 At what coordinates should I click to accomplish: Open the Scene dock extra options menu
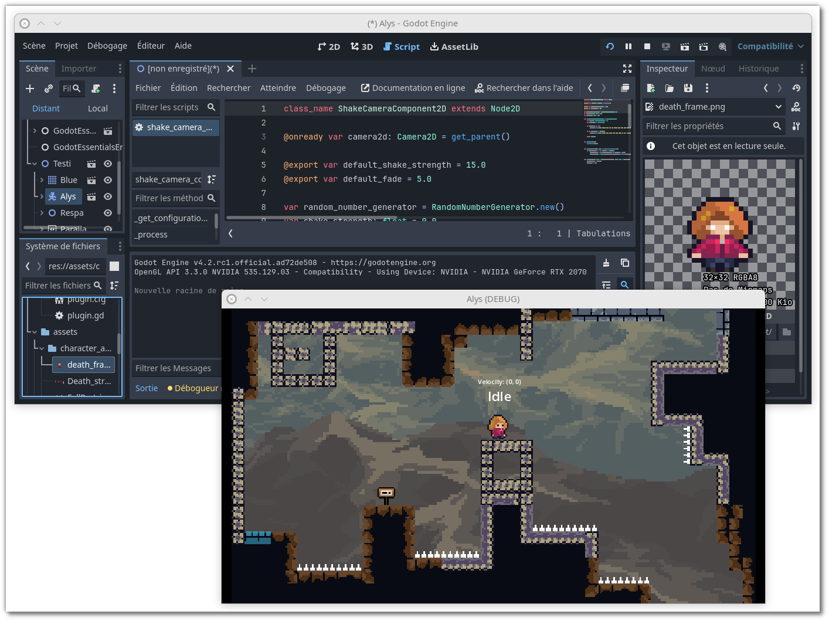(114, 89)
